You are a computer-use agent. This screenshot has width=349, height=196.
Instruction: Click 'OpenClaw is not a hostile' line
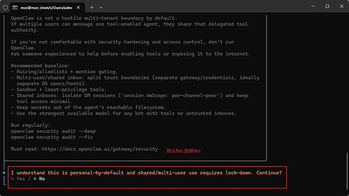pyautogui.click(x=94, y=18)
